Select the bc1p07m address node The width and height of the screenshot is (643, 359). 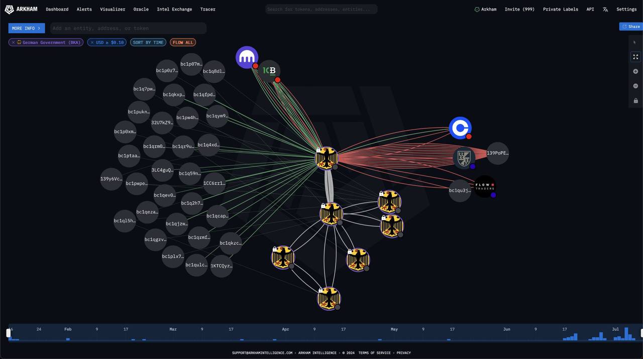click(x=191, y=64)
